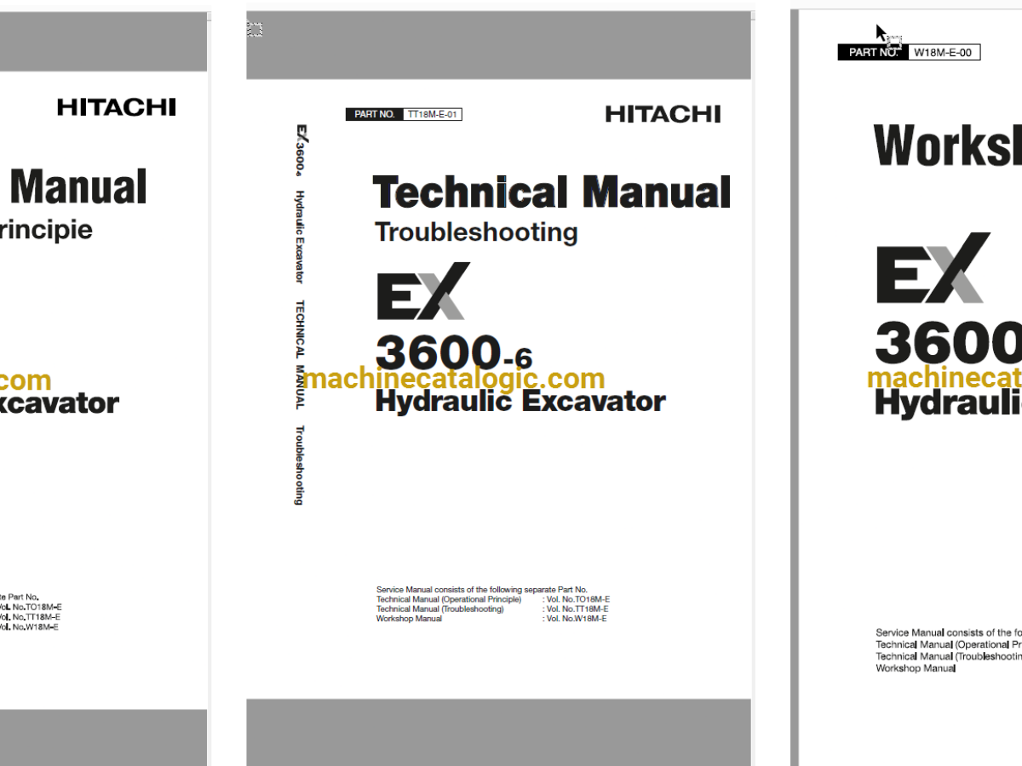Select "Workshop Manual" line on right page
The height and width of the screenshot is (766, 1022).
(x=916, y=669)
